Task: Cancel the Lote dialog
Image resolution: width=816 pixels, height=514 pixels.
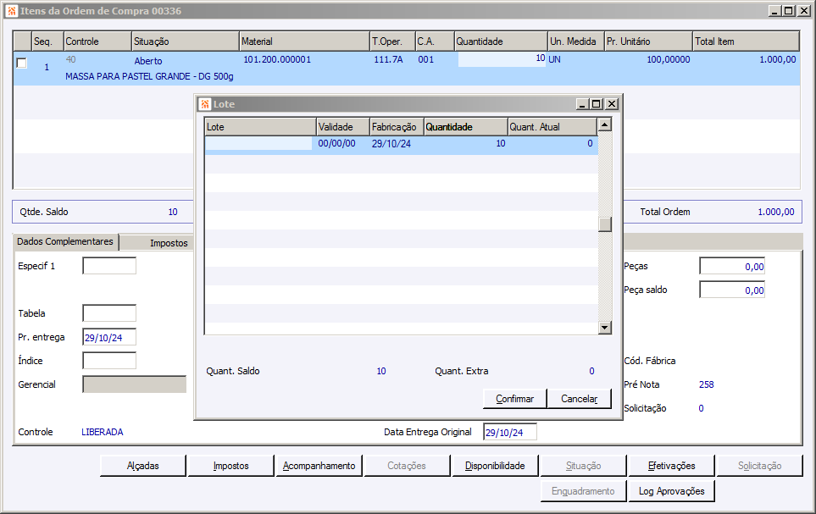Action: click(580, 399)
